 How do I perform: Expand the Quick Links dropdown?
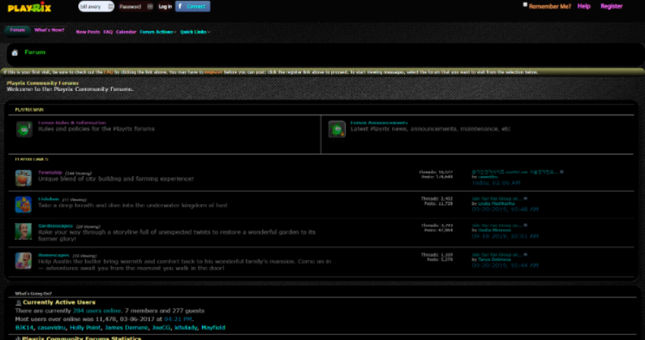[196, 32]
